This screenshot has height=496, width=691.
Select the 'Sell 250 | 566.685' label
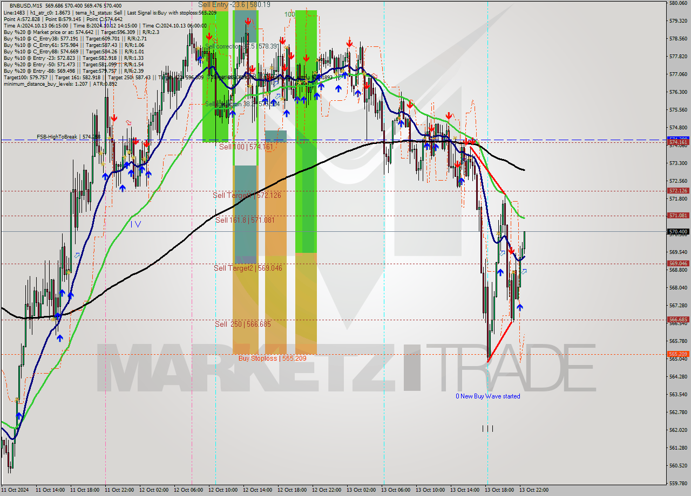(243, 324)
